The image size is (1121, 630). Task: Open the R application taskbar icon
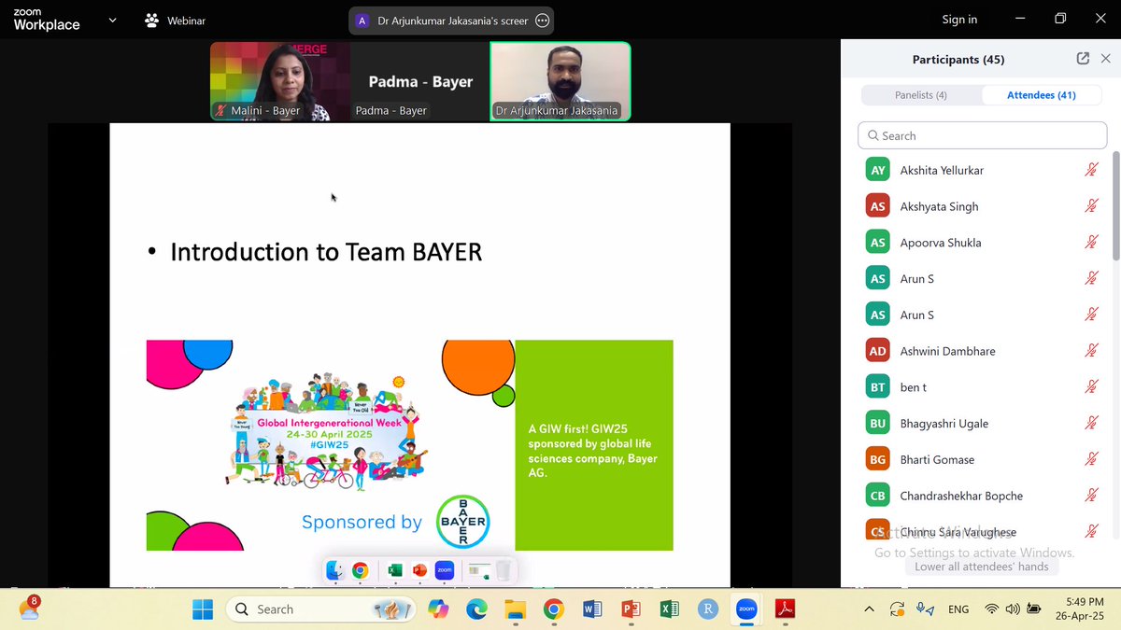[708, 609]
